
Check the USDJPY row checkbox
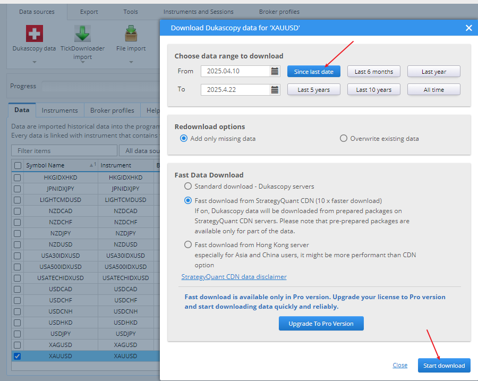[x=18, y=334]
